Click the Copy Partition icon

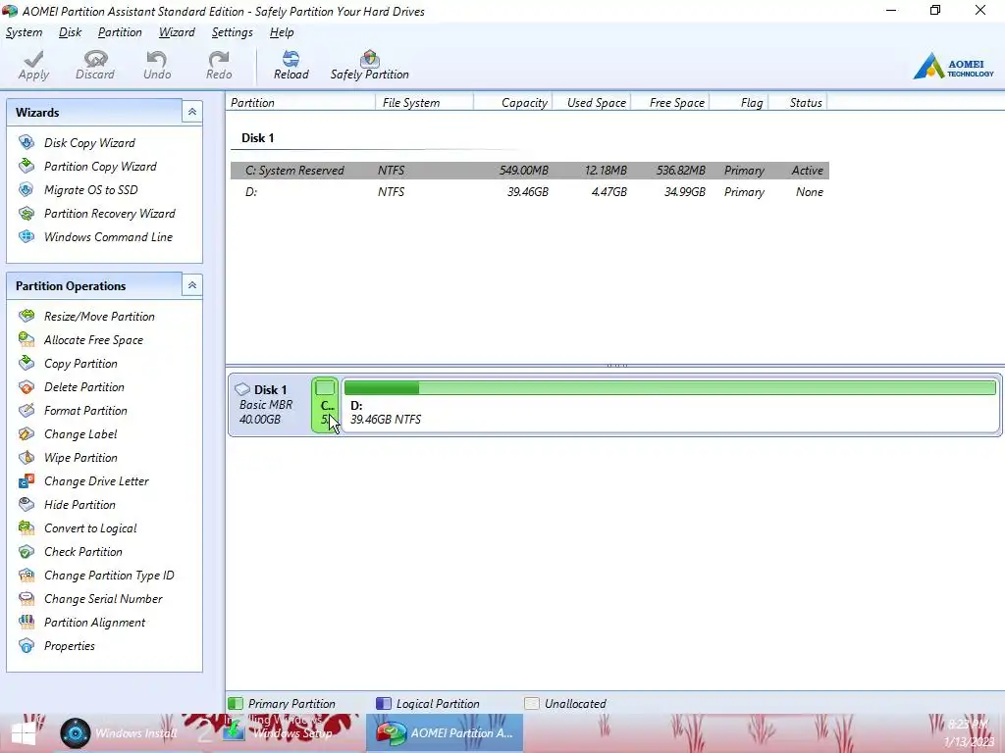pyautogui.click(x=26, y=363)
